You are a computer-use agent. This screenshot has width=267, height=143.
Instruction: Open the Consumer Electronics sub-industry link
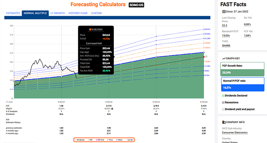click(234, 133)
